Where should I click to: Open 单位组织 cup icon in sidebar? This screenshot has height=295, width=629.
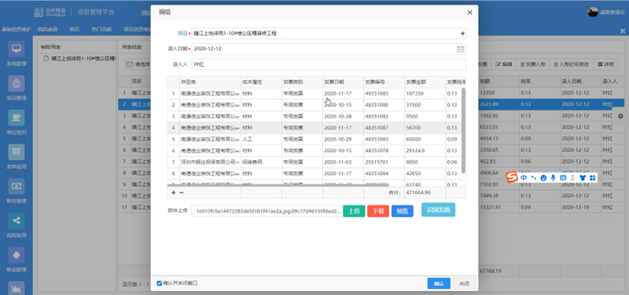coord(17,118)
